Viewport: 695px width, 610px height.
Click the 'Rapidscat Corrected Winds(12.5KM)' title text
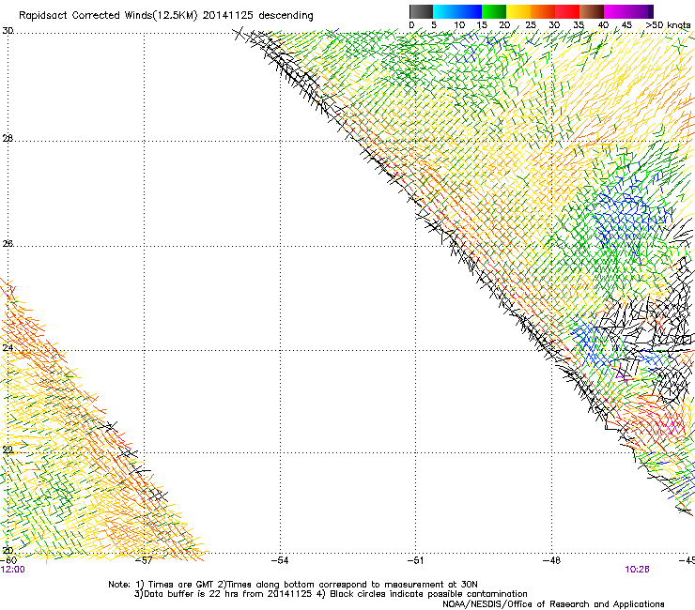point(108,16)
